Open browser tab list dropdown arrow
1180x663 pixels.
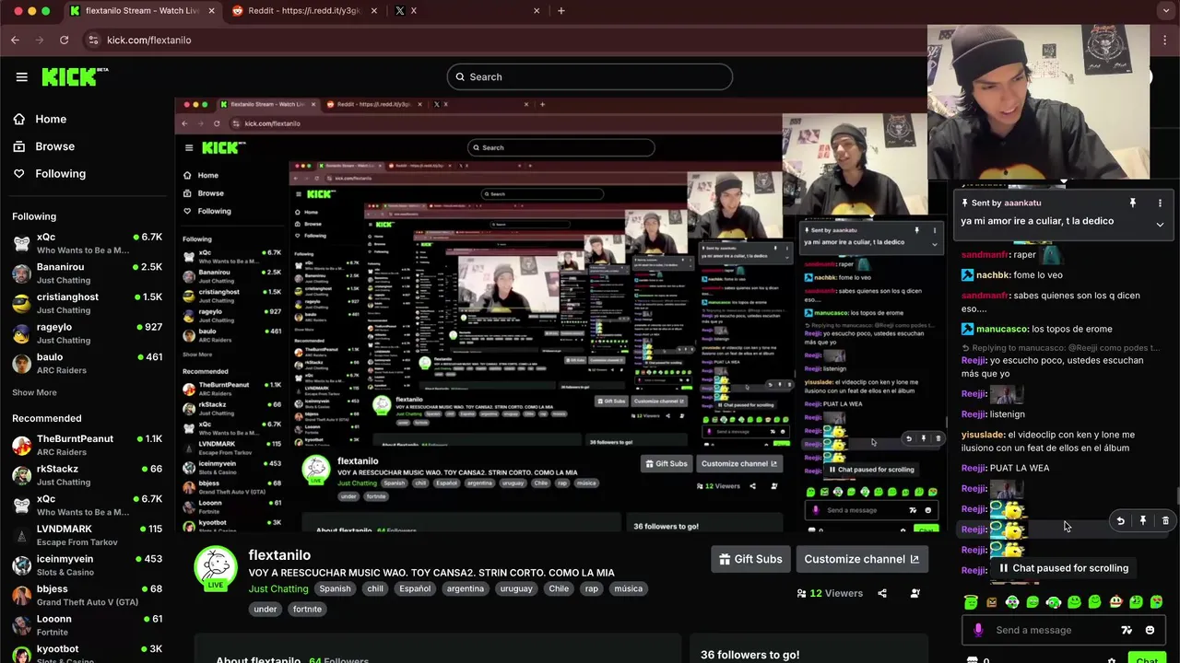pos(1164,11)
